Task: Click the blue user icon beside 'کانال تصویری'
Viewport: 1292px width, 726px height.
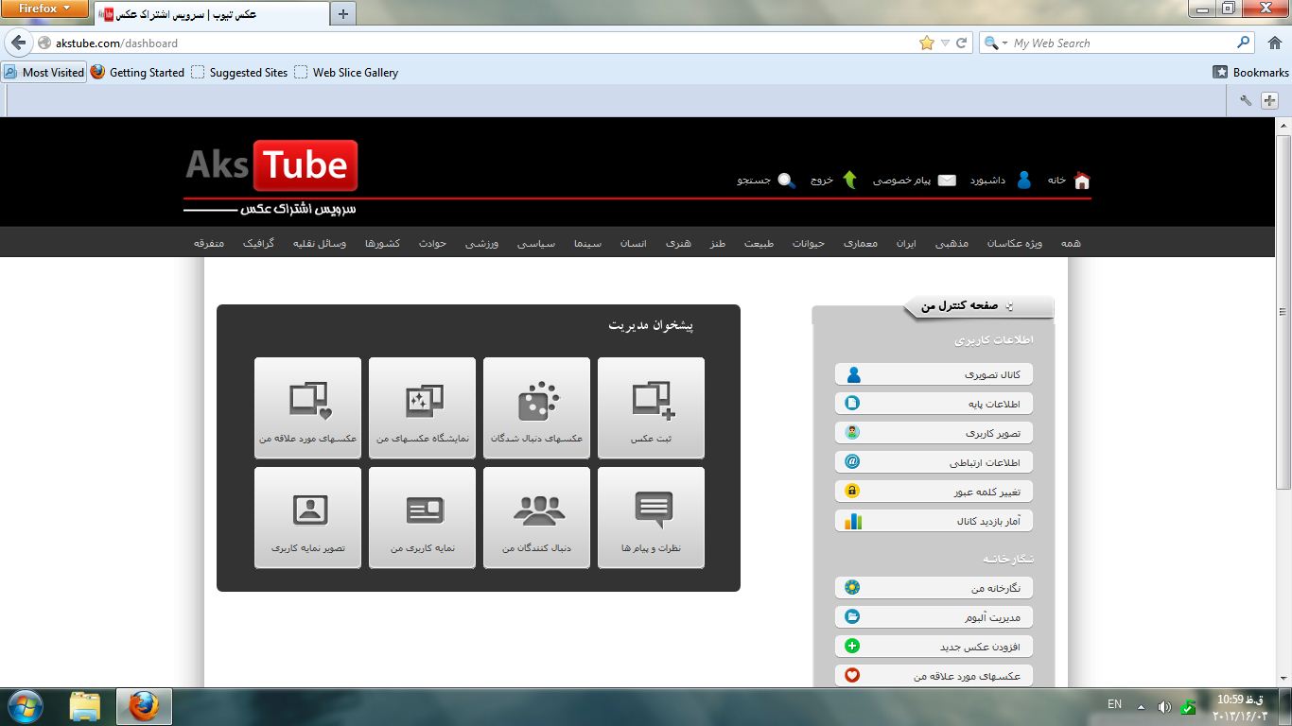Action: point(853,374)
